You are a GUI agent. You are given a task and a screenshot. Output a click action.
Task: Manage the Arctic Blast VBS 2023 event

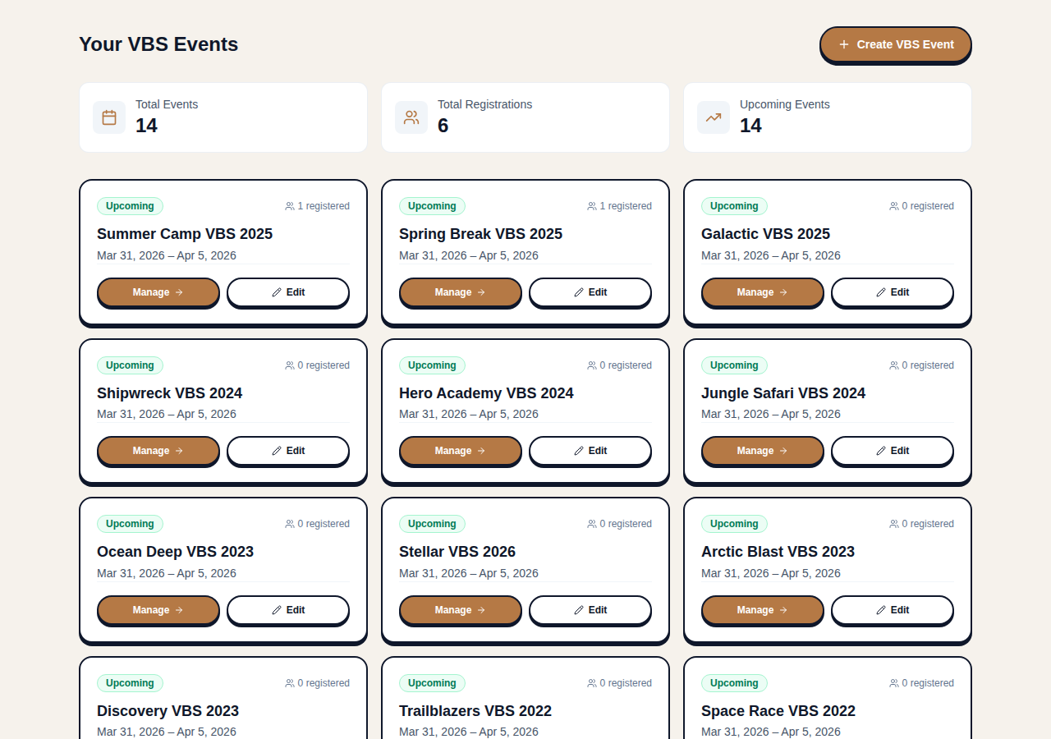[x=762, y=610]
